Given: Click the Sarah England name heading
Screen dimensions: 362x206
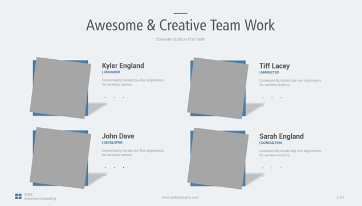Looking at the screenshot, I should pyautogui.click(x=282, y=136).
